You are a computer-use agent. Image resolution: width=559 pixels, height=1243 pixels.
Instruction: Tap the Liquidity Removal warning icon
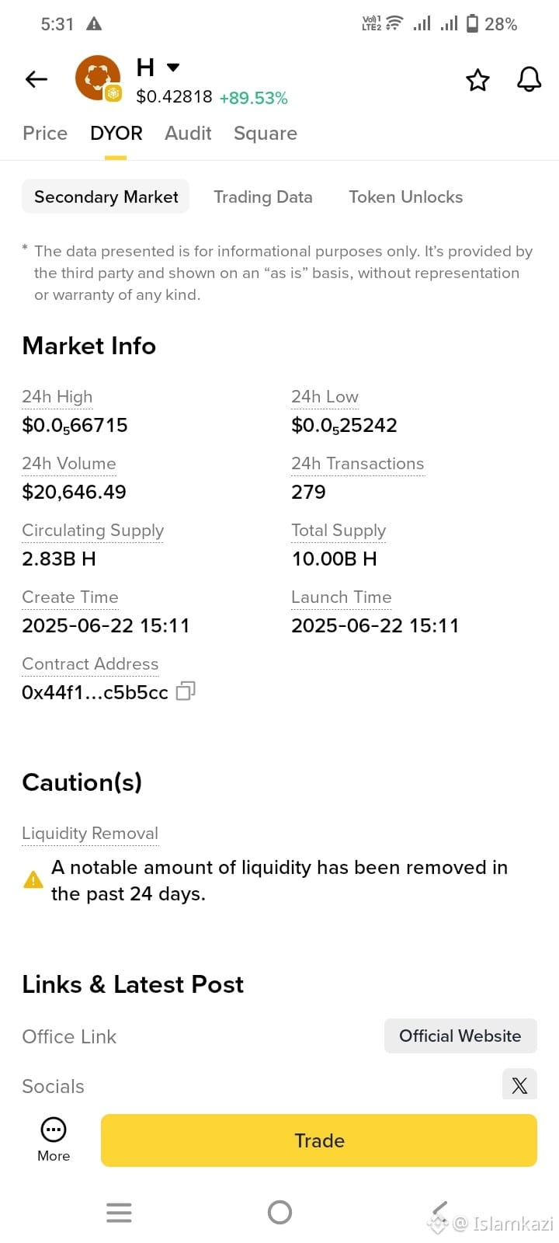point(33,880)
